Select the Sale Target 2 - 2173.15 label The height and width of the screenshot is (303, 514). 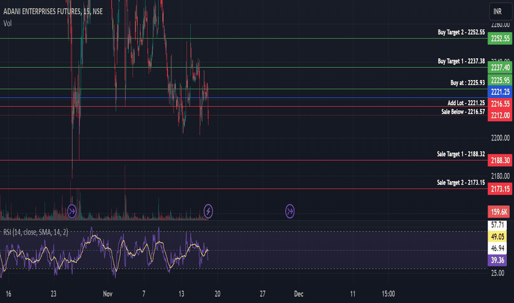pyautogui.click(x=461, y=182)
